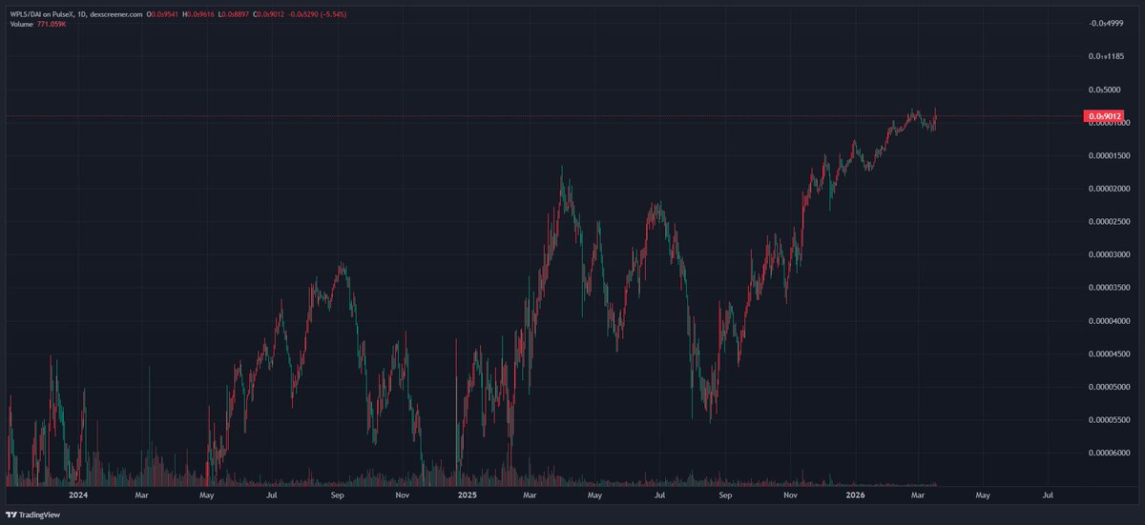The width and height of the screenshot is (1145, 525).
Task: Click the high price value 0.0₆9616
Action: [200, 14]
